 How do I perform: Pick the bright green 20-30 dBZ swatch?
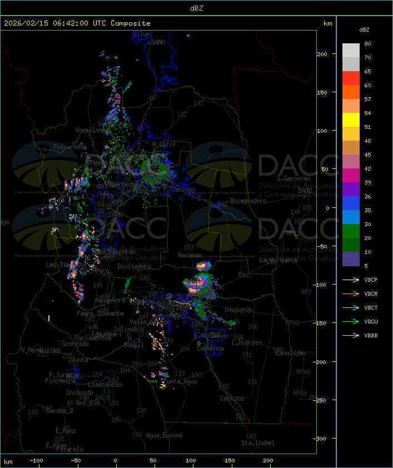351,231
